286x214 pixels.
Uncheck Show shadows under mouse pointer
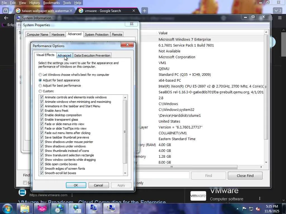(x=42, y=142)
